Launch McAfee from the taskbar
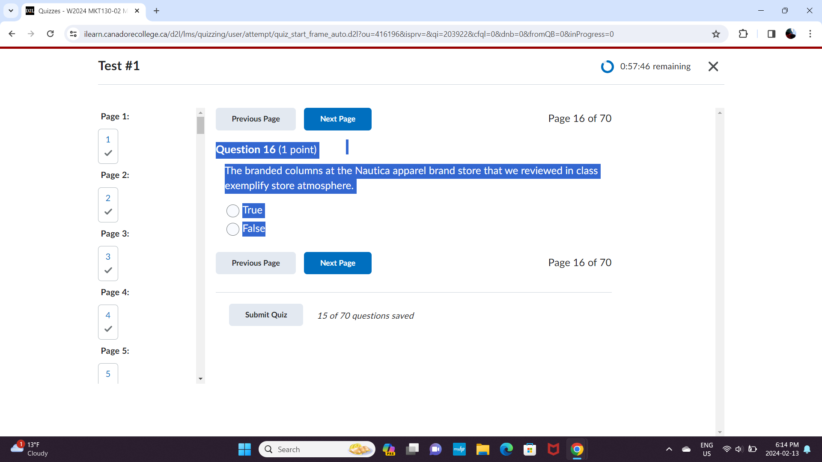The height and width of the screenshot is (462, 822). coord(553,449)
